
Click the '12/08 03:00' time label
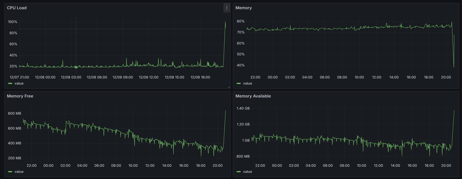pos(71,77)
